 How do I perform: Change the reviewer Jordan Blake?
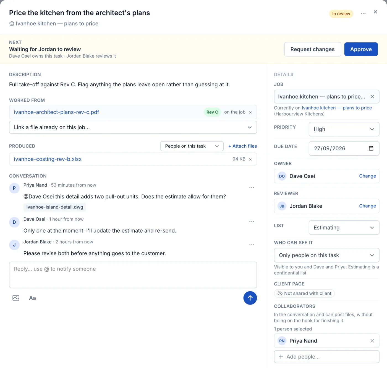click(x=367, y=206)
